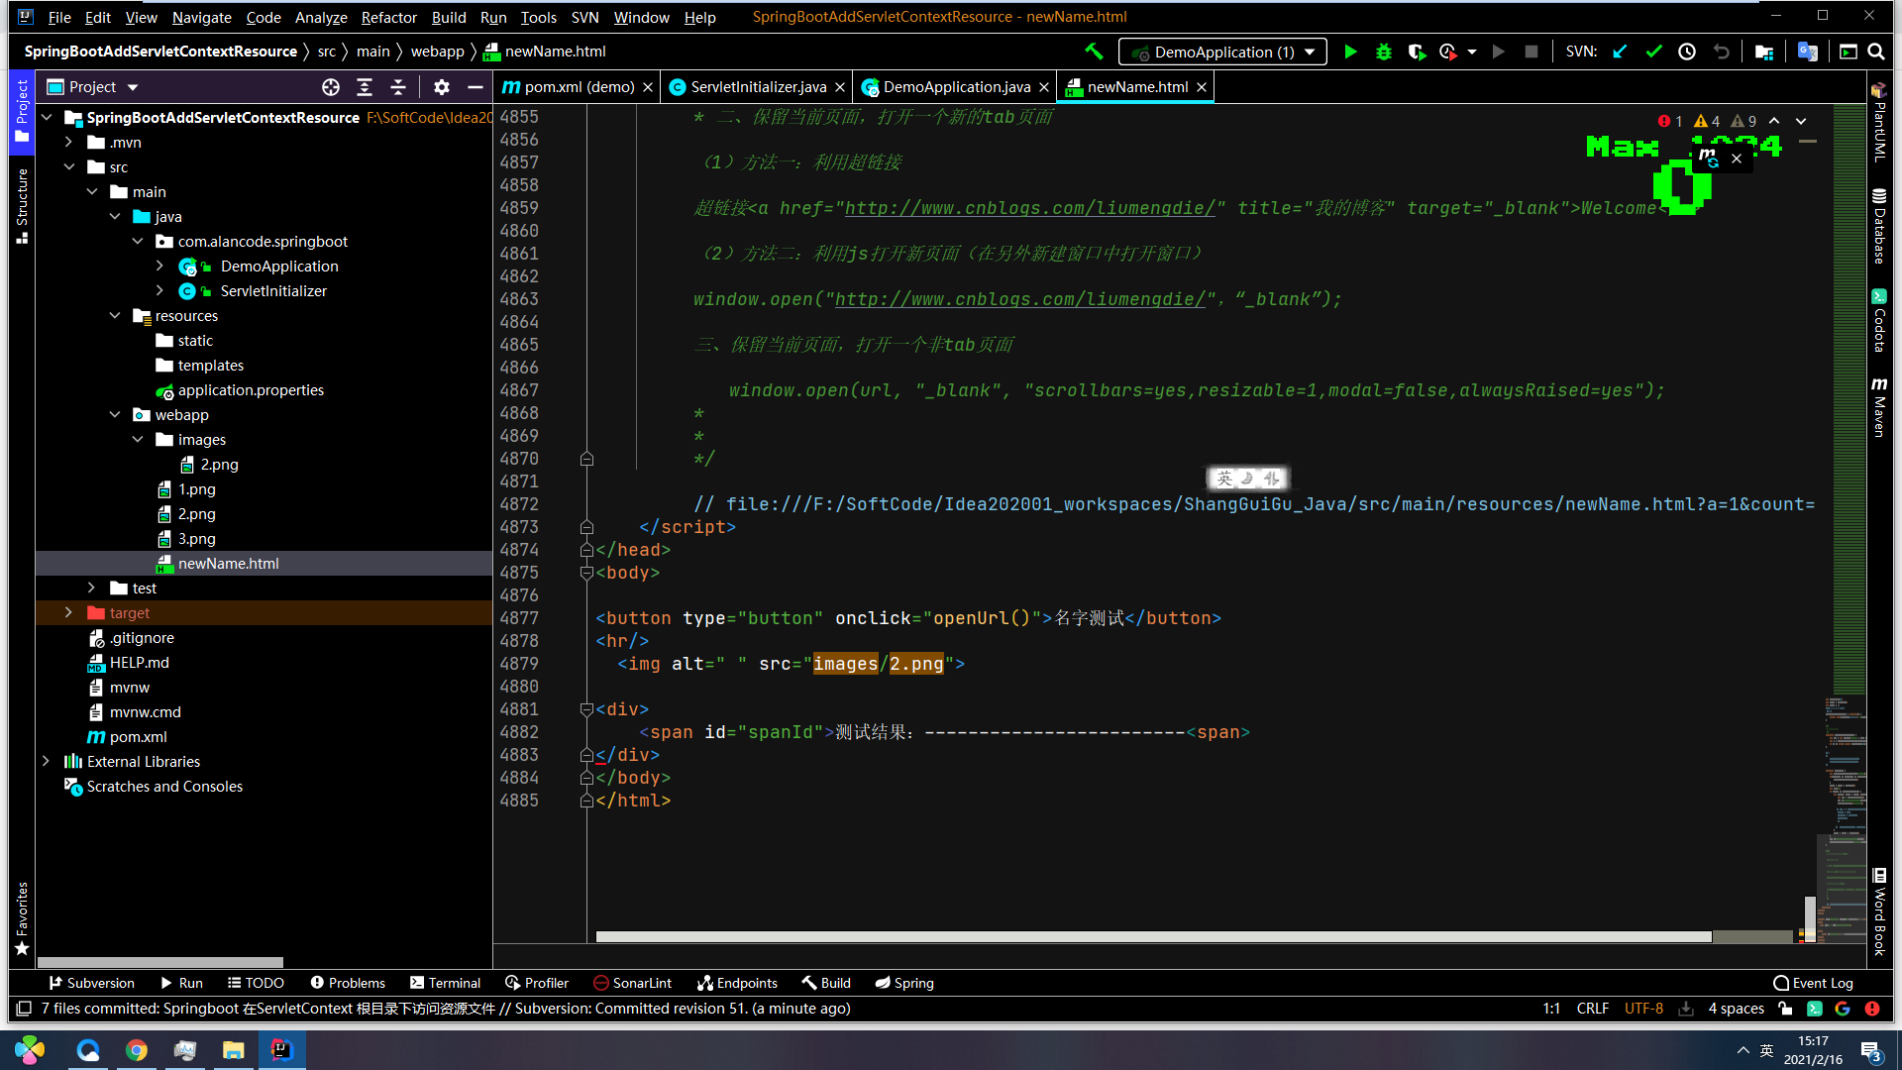This screenshot has height=1070, width=1902.
Task: Collapse the main folder
Action: point(92,191)
